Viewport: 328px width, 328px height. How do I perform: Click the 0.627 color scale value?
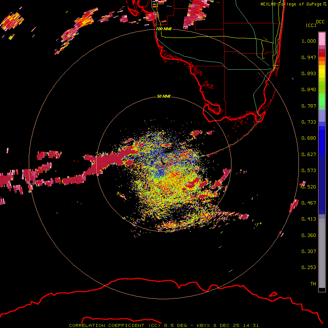coord(309,155)
